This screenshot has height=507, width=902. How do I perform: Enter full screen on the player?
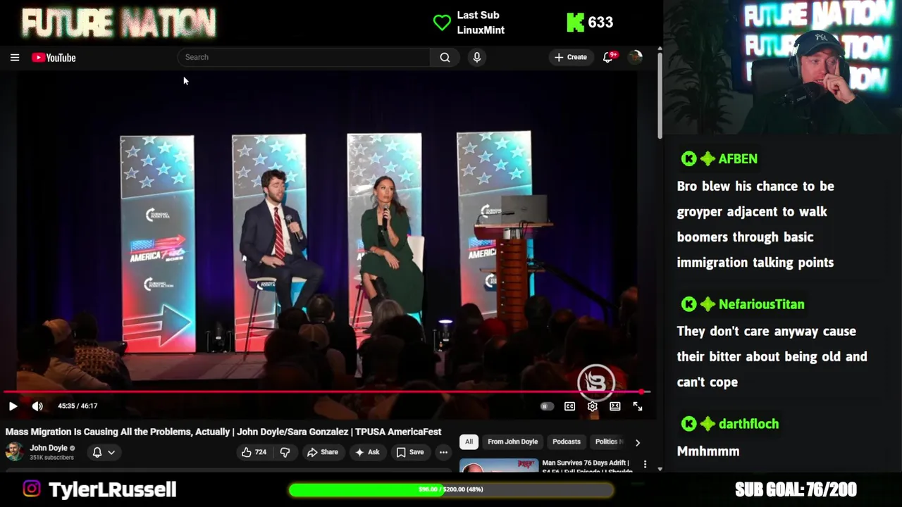pyautogui.click(x=638, y=406)
